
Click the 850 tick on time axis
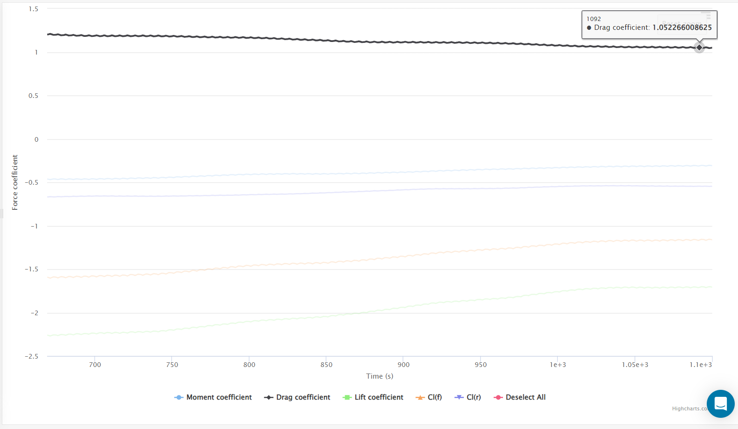[x=326, y=365]
